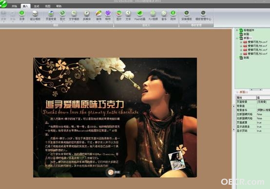Image resolution: width=270 pixels, height=189 pixels.
Task: Click the 追寻爱情原味巧克力 title
Action: pyautogui.click(x=85, y=104)
